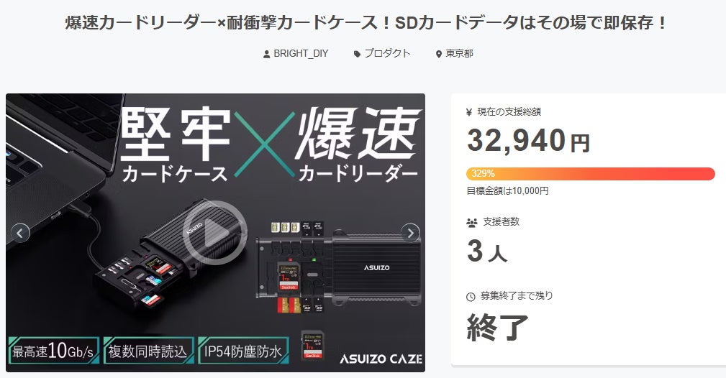Select the 東京都 location link
Viewport: 726px width, 378px height.
459,54
